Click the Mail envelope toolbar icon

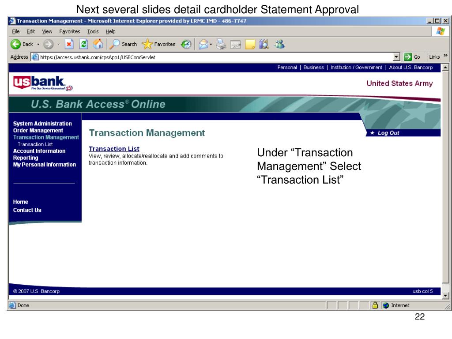point(203,45)
